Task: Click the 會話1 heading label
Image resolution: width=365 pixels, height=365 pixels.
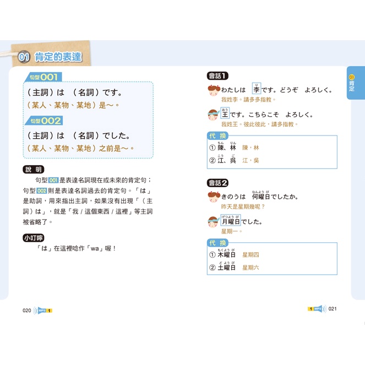Action: [x=217, y=75]
